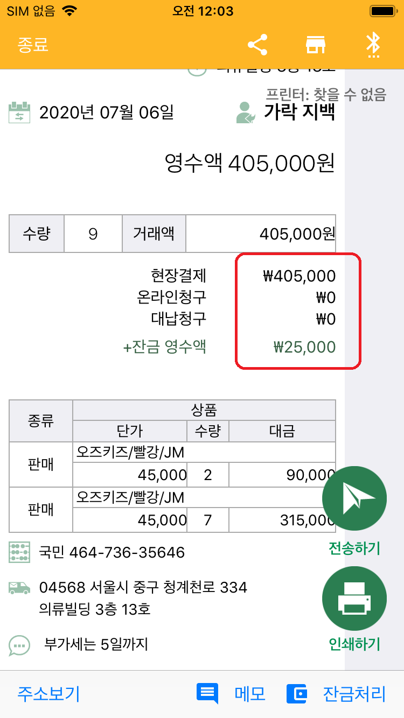The image size is (404, 718).
Task: Close the receipt with 종료
Action: 33,45
